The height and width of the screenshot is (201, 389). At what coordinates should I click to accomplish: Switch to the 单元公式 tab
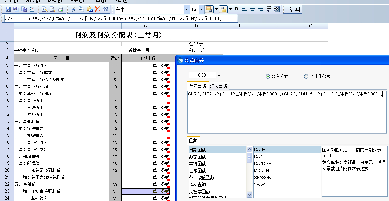tap(197, 86)
